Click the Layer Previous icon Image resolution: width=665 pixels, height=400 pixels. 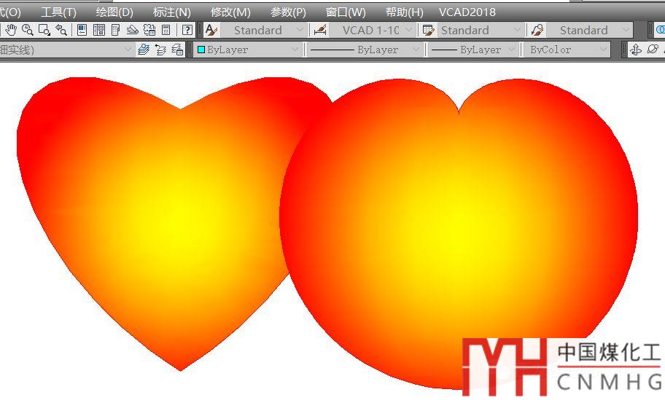coord(160,50)
